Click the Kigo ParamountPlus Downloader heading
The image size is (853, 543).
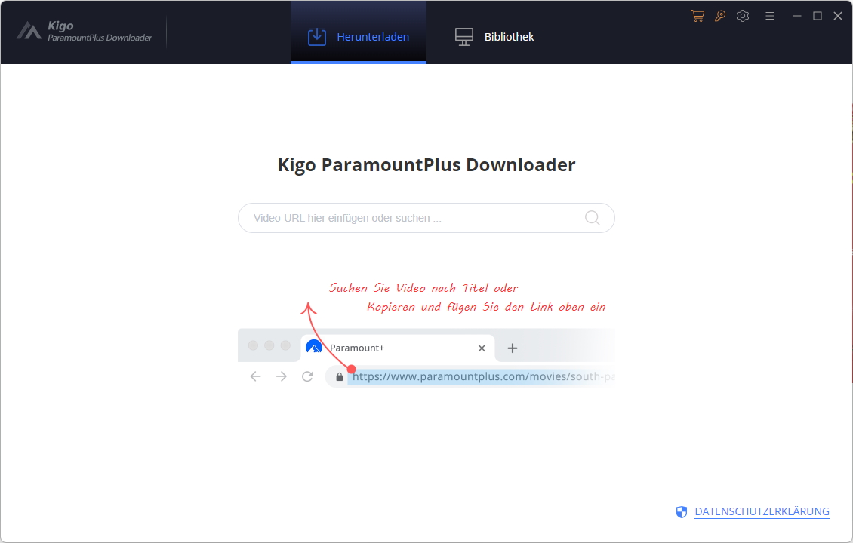click(x=426, y=164)
